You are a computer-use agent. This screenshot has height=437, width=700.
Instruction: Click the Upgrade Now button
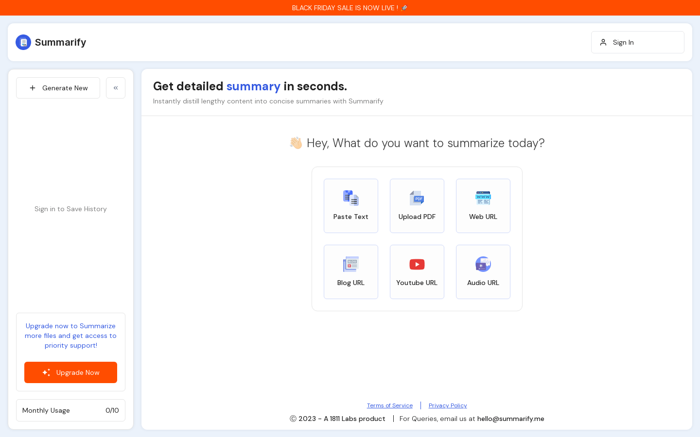pos(70,372)
